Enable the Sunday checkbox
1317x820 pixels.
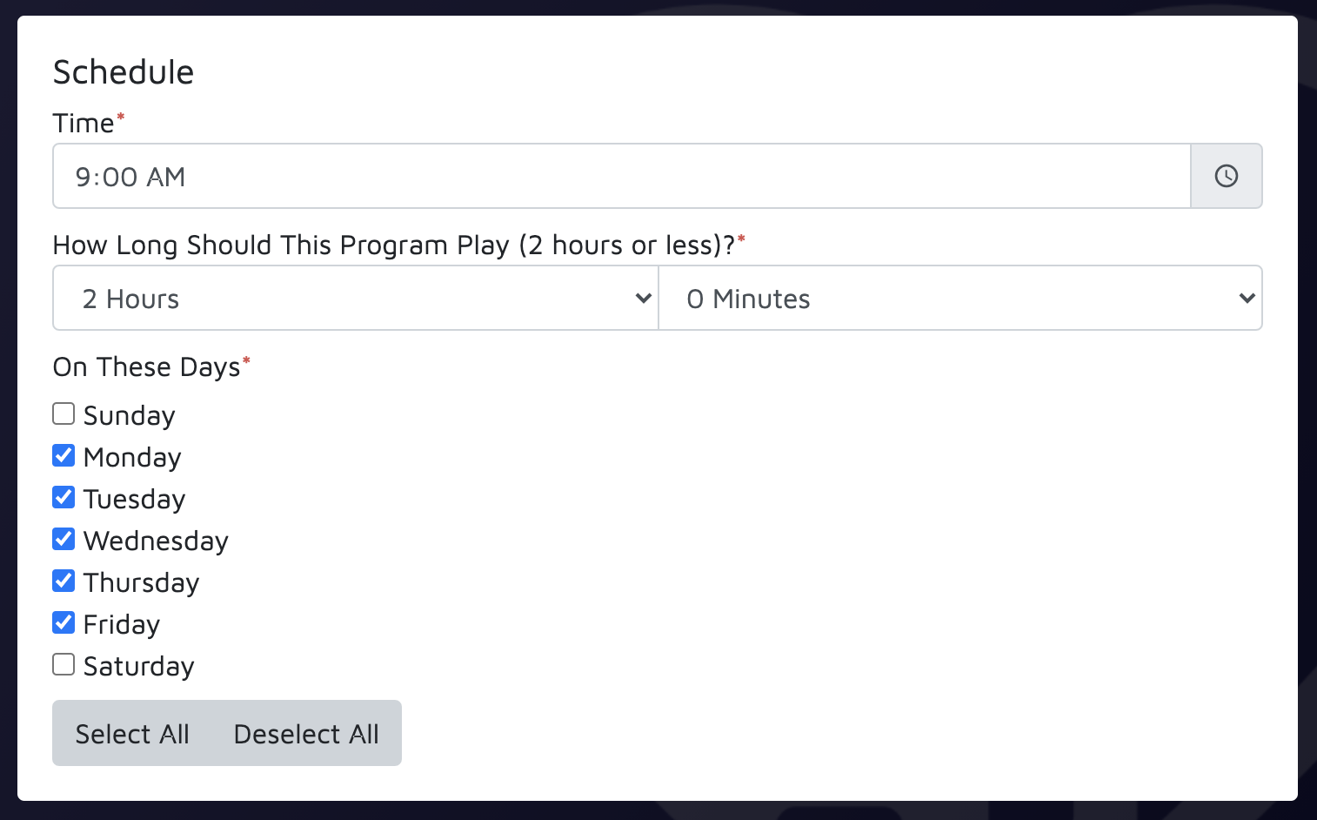(64, 413)
